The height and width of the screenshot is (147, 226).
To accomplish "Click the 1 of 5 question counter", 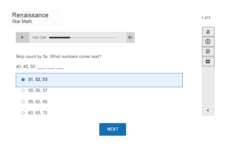I will pos(206,18).
